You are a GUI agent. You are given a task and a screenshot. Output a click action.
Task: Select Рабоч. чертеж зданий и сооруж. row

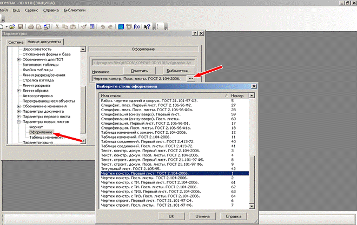click(174, 100)
